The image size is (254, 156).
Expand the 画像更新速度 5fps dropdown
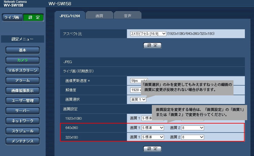pos(138,81)
